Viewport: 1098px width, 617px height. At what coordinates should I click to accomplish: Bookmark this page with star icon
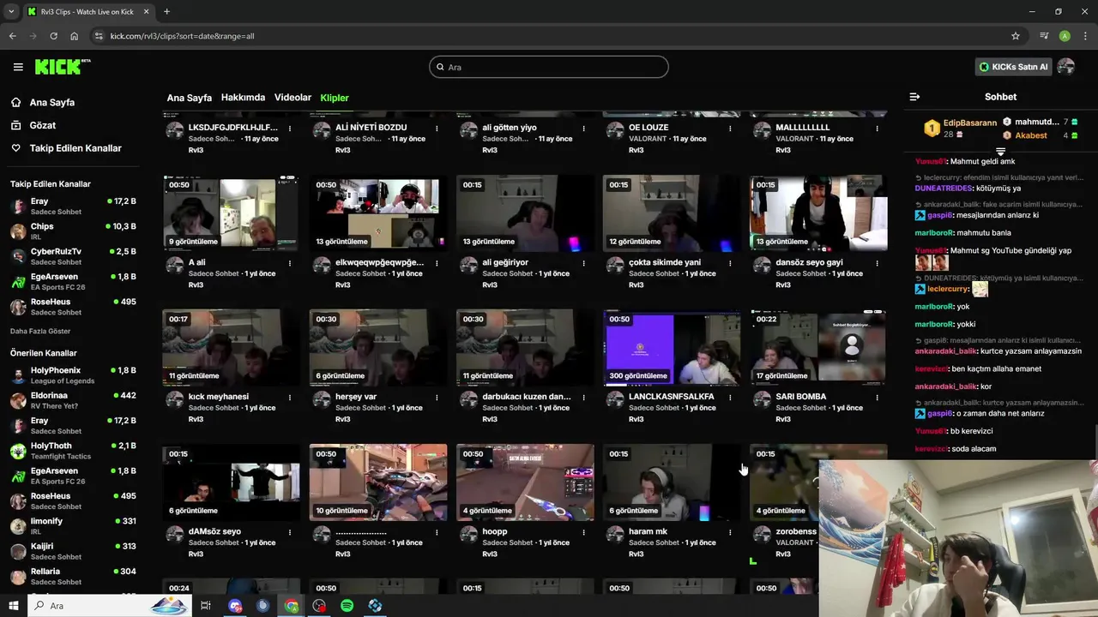[1016, 36]
